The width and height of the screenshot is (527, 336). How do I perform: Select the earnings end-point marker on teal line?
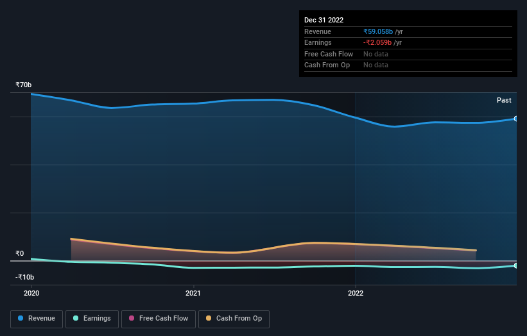coord(516,265)
